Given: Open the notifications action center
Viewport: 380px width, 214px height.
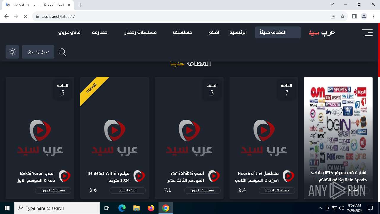Looking at the screenshot, I should click(x=370, y=208).
